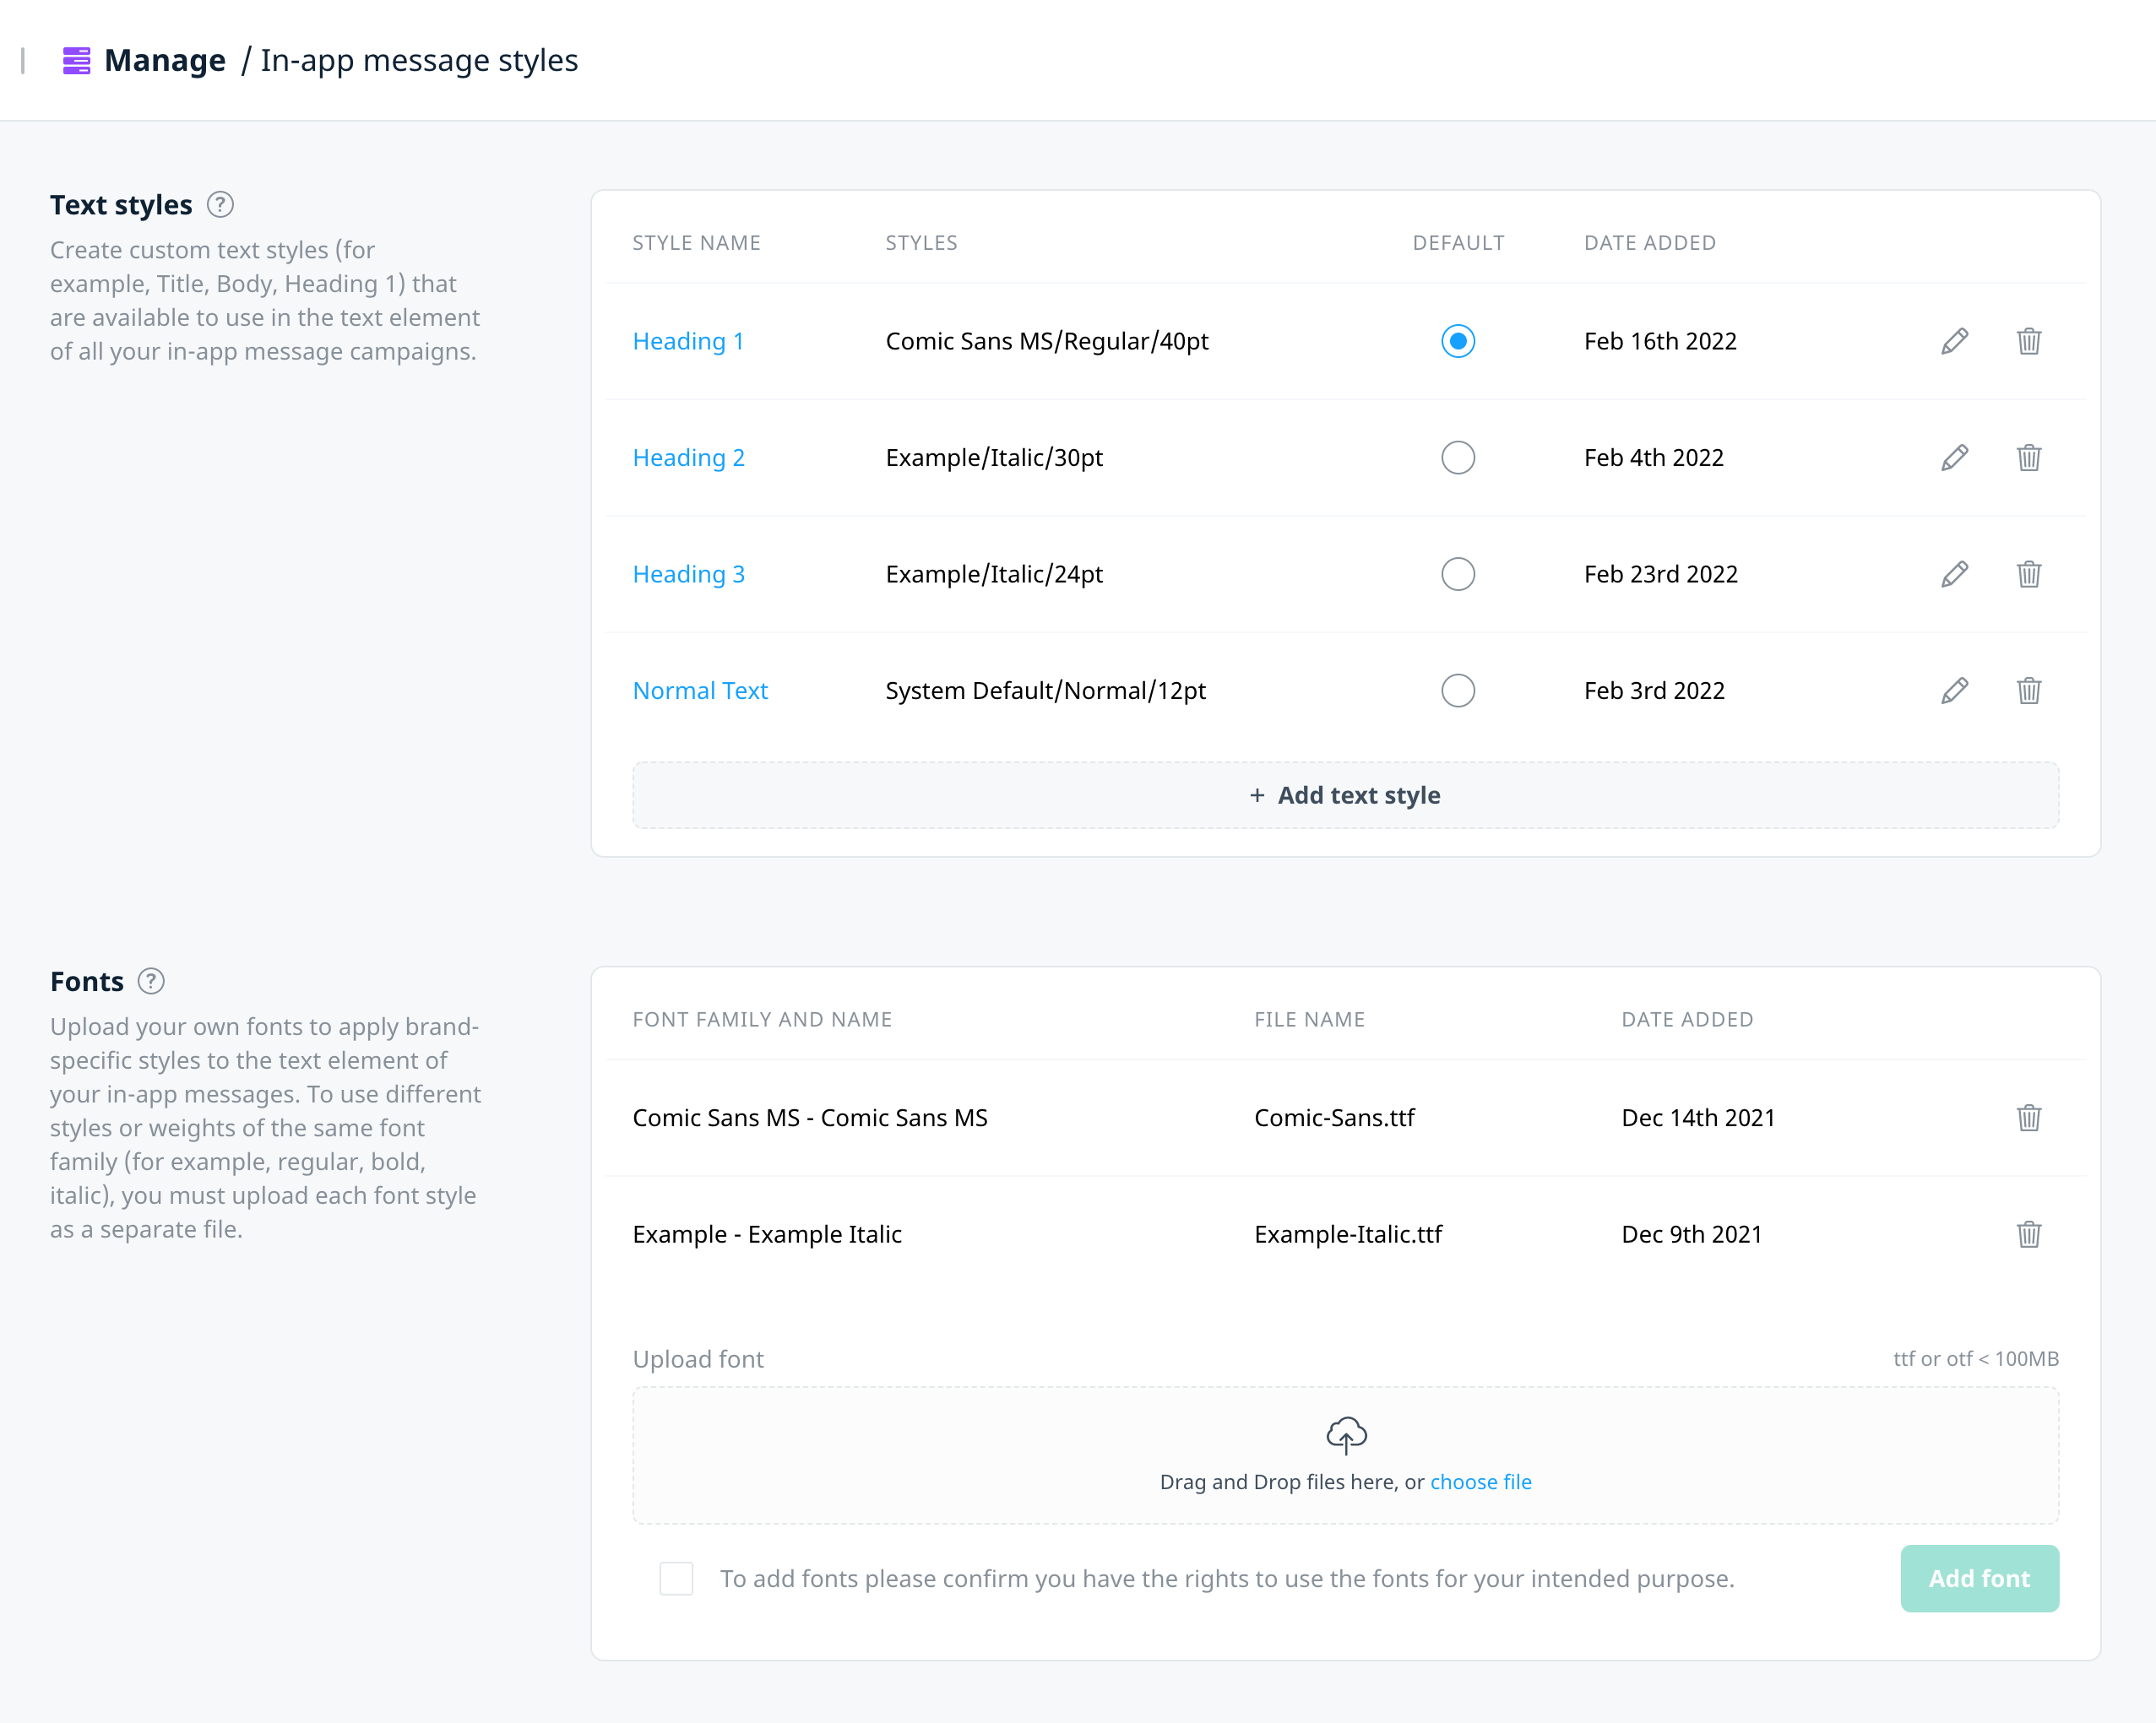Go to Manage in the breadcrumb
The height and width of the screenshot is (1723, 2156).
point(165,61)
